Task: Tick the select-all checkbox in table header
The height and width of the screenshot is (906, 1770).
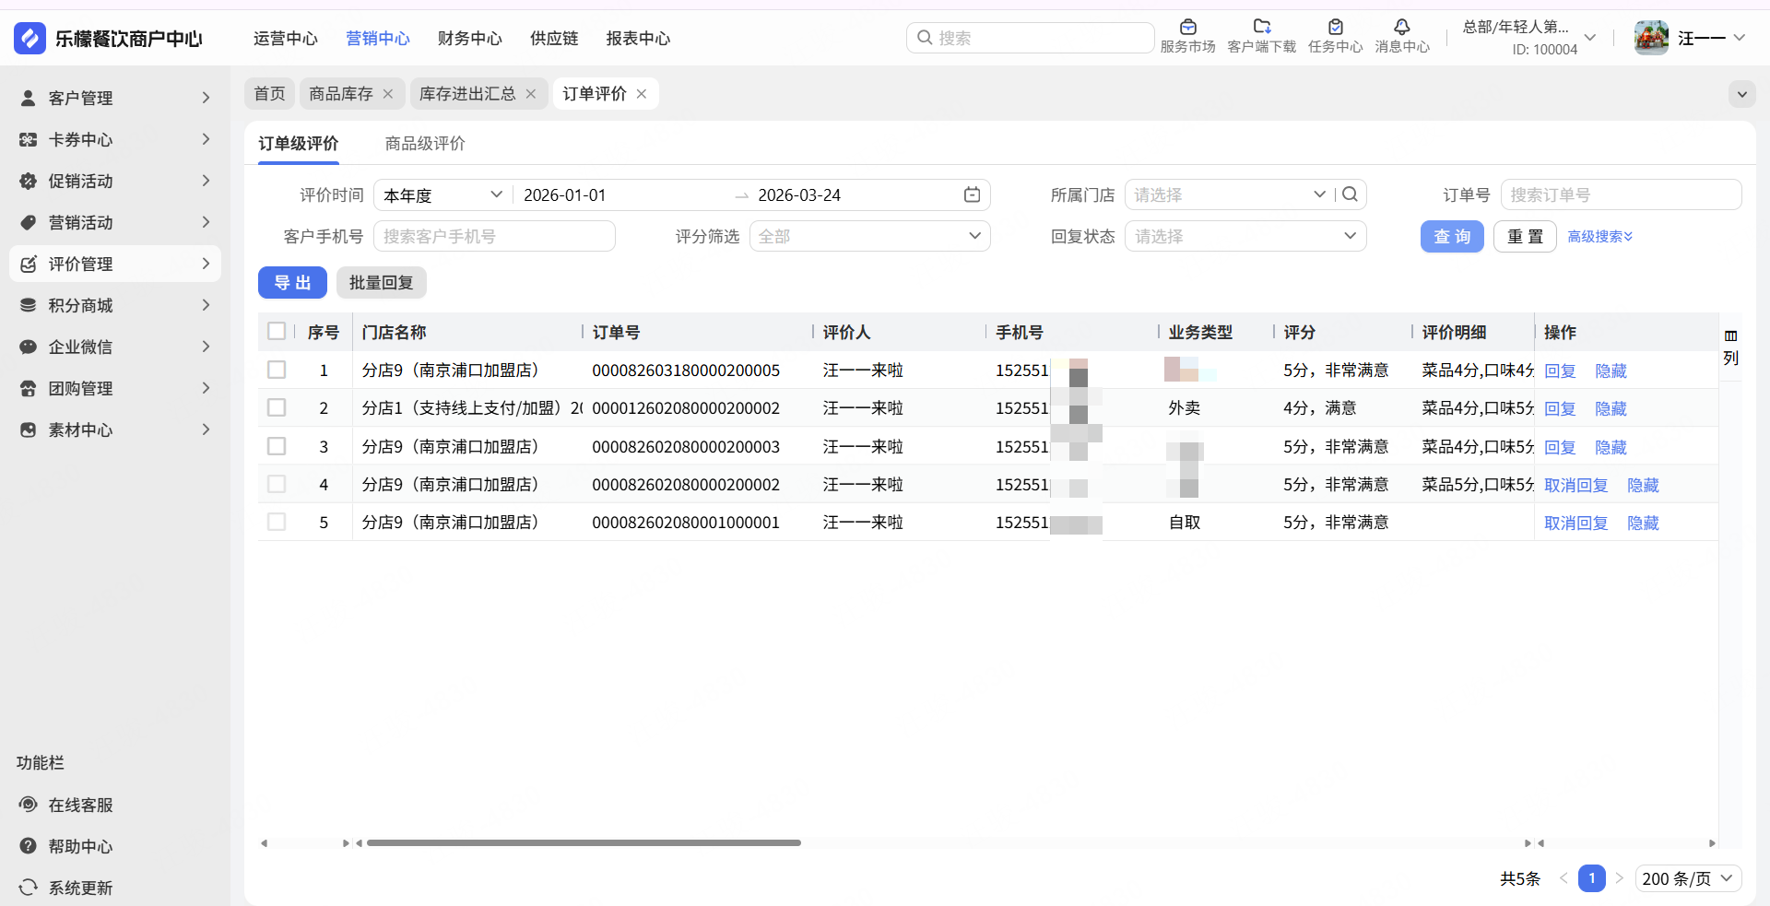Action: [277, 331]
